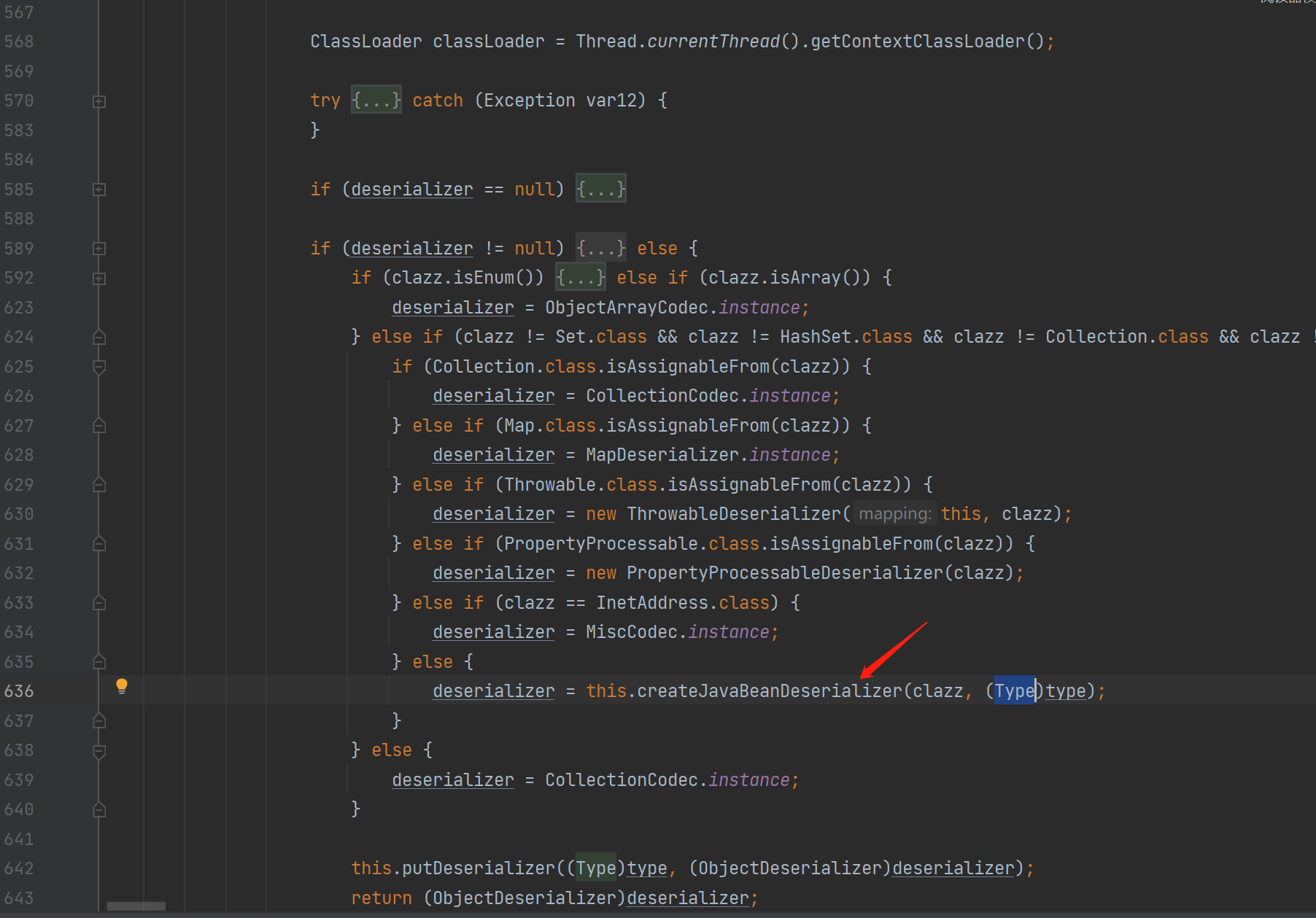1316x918 pixels.
Task: Click createJavaBeanDeserializer method call
Action: [770, 691]
